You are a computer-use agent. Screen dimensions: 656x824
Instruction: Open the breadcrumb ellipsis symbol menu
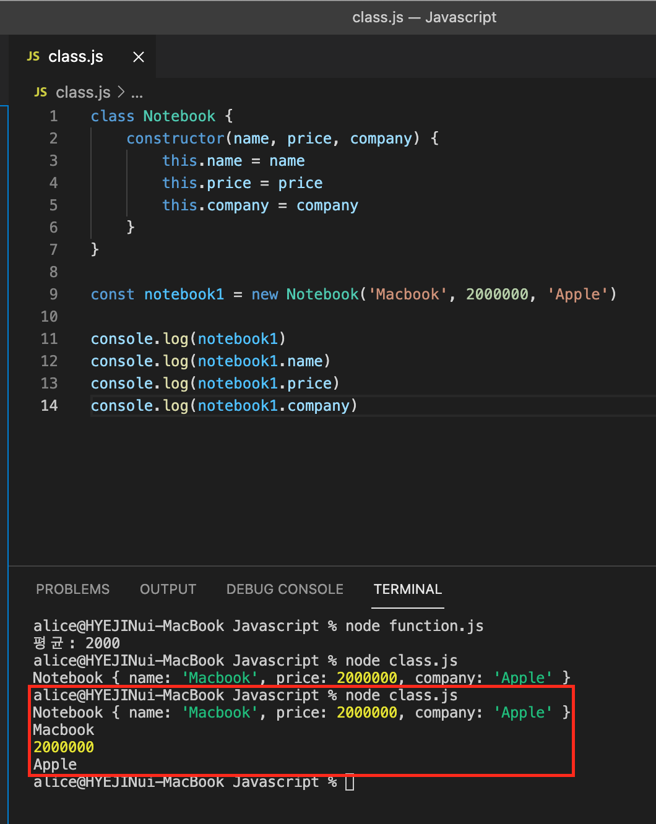(x=137, y=93)
